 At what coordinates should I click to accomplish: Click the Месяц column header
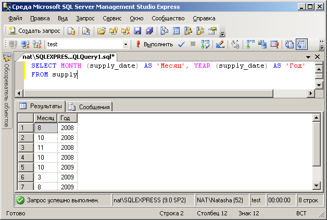45,118
